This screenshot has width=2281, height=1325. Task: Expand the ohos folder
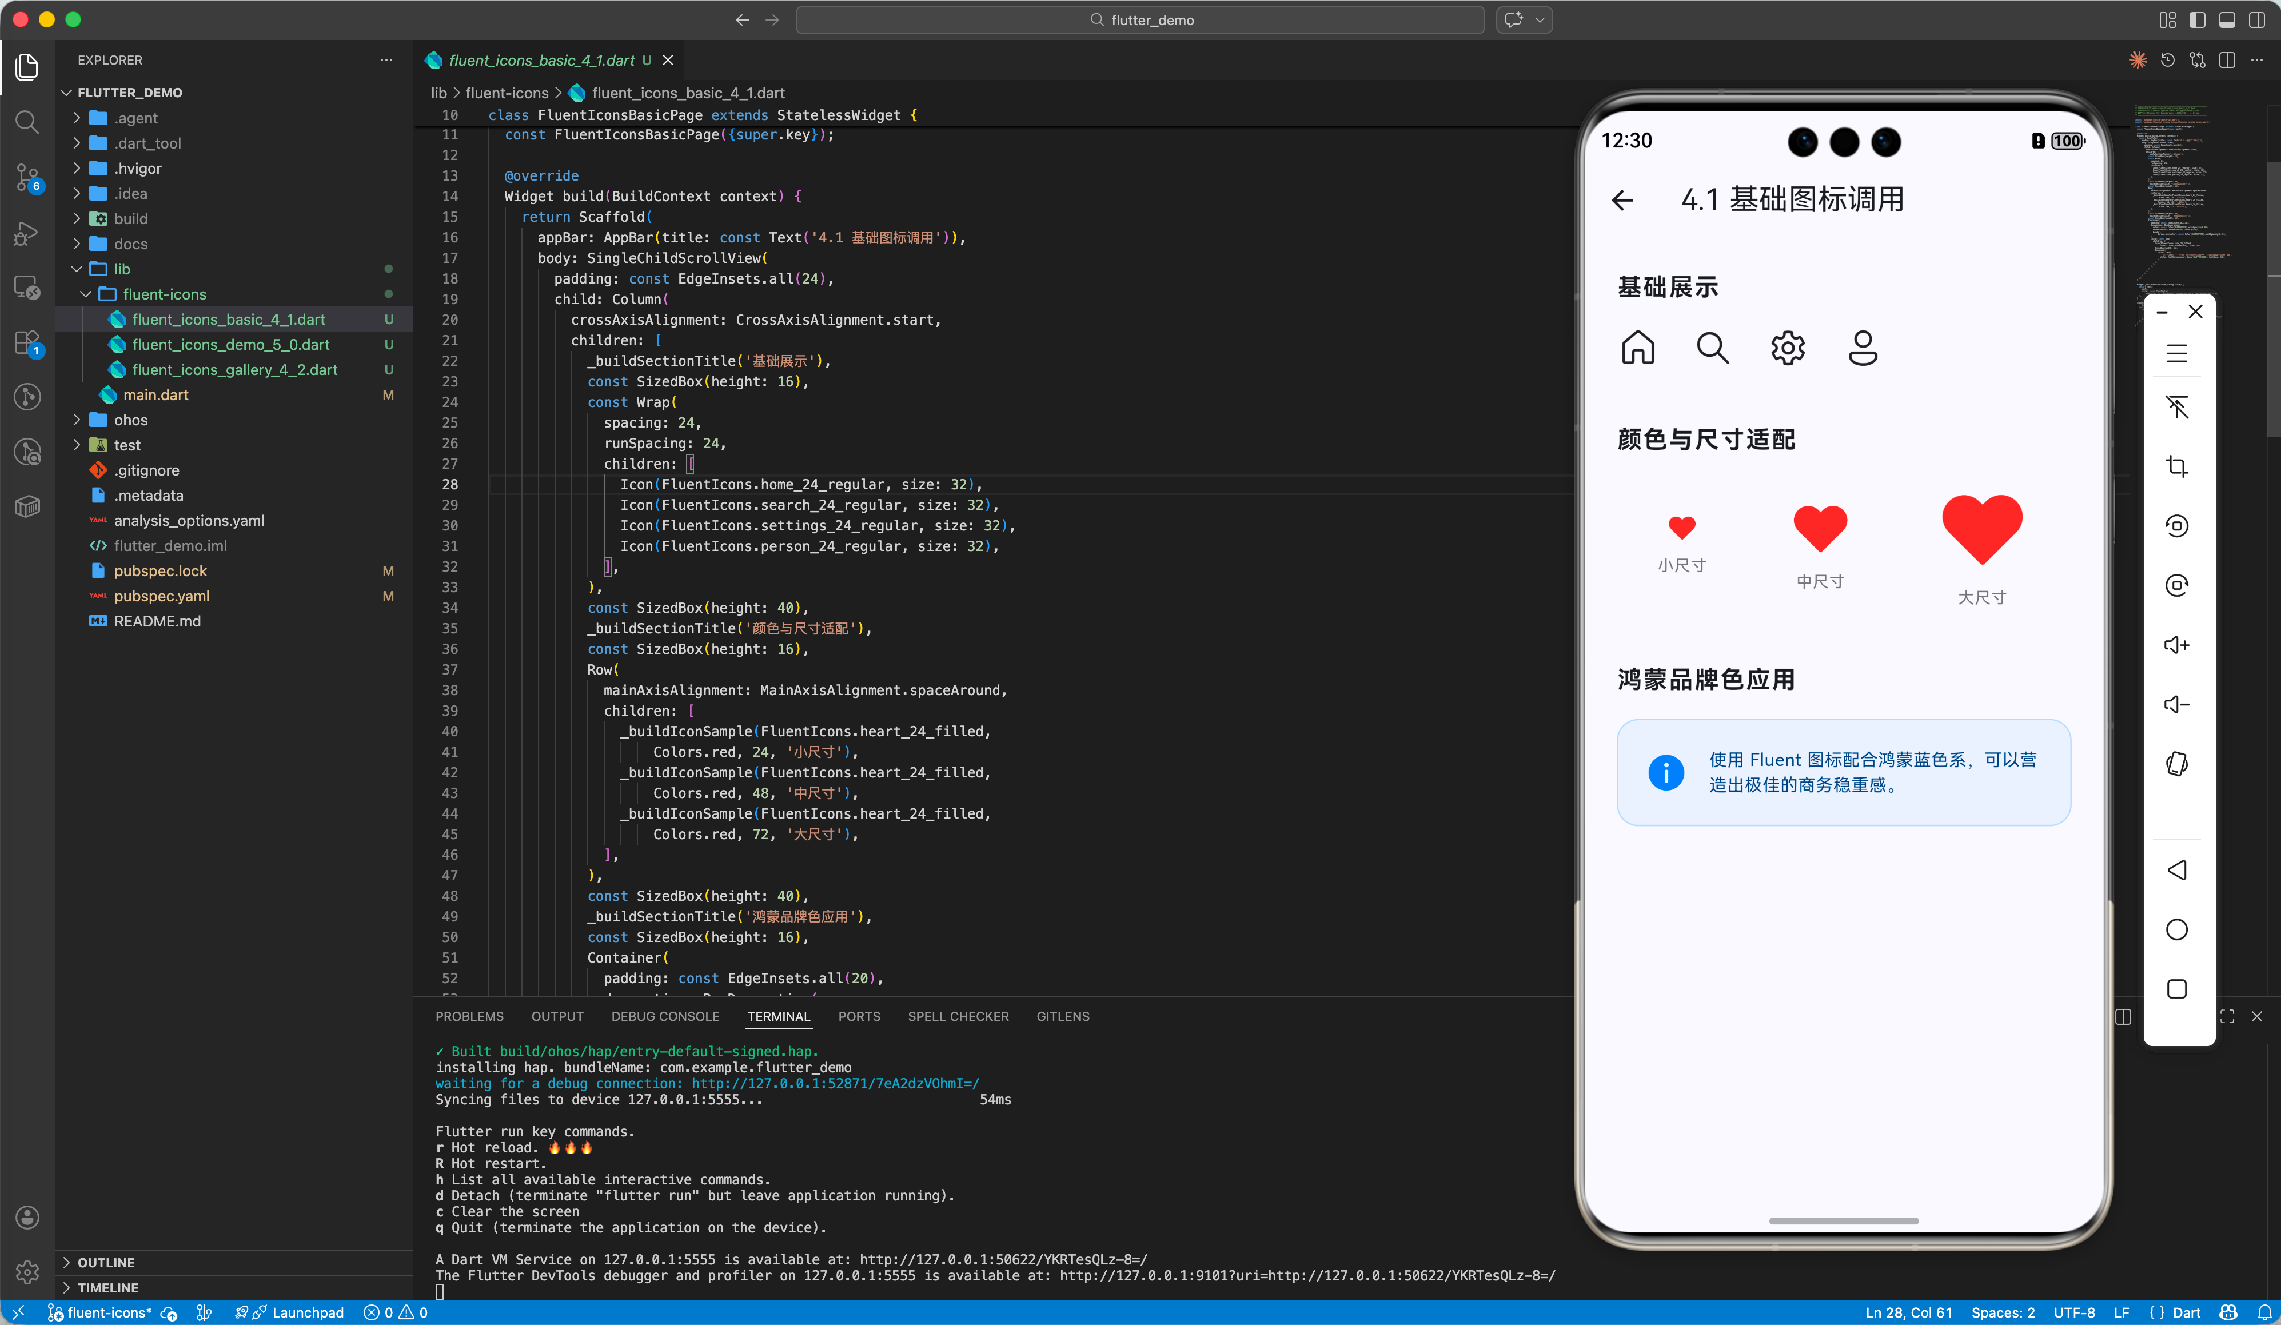coord(130,420)
